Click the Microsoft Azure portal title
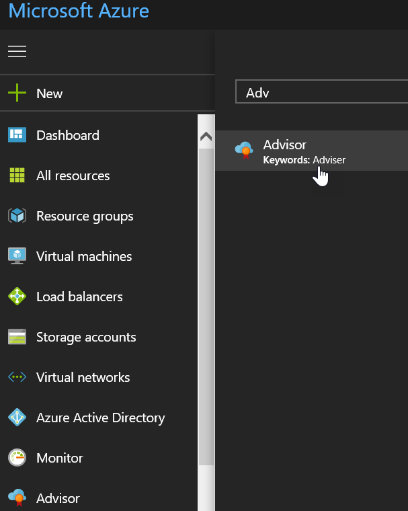The image size is (408, 511). click(79, 11)
